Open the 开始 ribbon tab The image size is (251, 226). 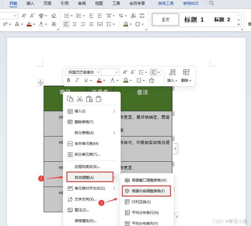coord(13,3)
